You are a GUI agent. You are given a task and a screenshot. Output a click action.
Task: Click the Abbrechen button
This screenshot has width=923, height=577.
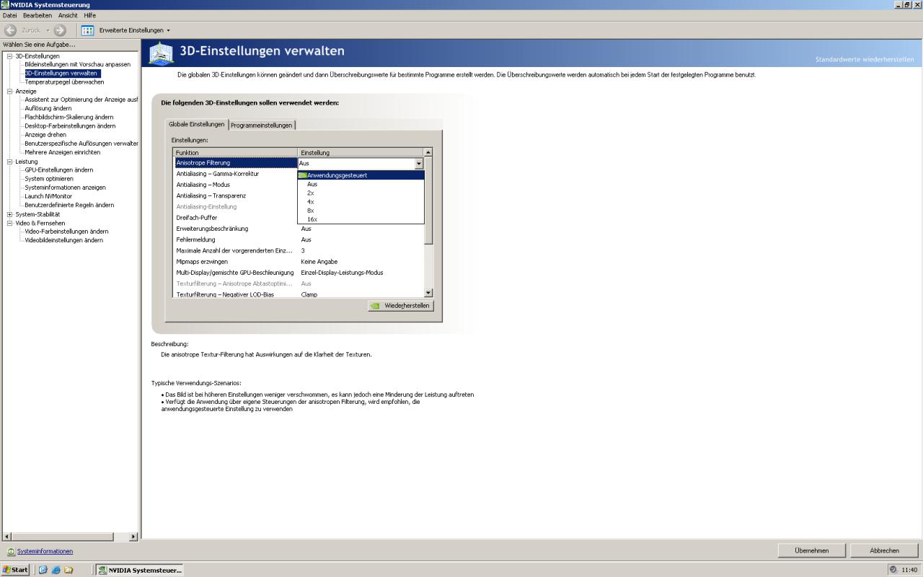(884, 550)
